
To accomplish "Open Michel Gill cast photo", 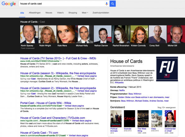I will point(176,34).
